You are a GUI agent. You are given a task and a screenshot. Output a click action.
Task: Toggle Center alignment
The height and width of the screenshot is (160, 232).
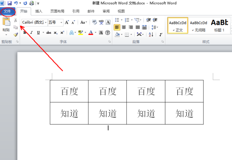(x=124, y=27)
